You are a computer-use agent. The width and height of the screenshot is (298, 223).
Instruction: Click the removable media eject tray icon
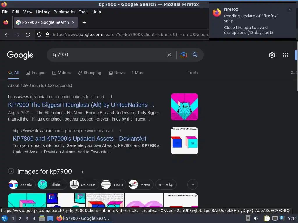coord(248,218)
